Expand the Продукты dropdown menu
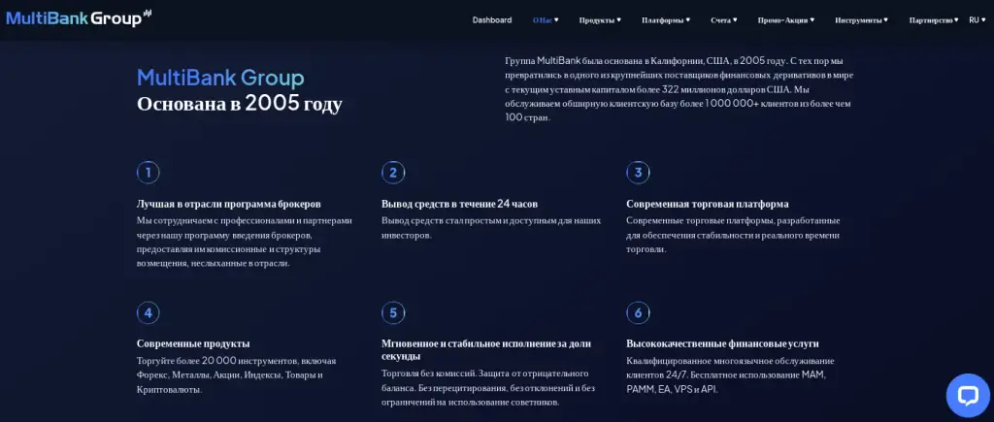 pyautogui.click(x=600, y=20)
